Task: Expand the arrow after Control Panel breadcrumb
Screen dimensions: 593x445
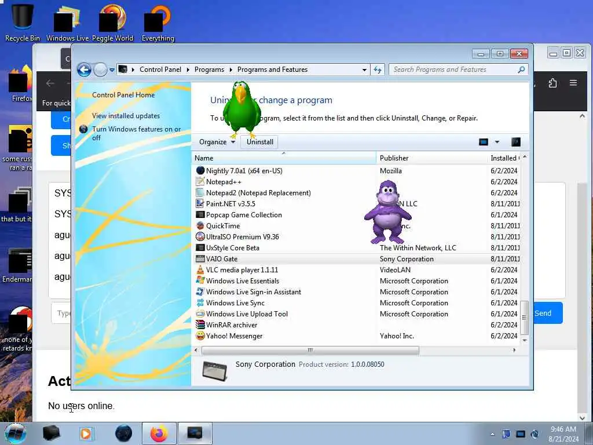Action: [188, 70]
